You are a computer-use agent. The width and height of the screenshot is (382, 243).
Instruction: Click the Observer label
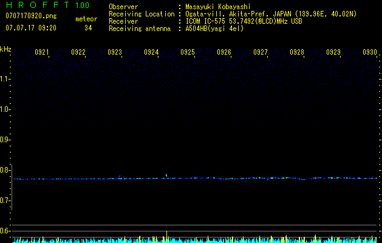pyautogui.click(x=123, y=7)
